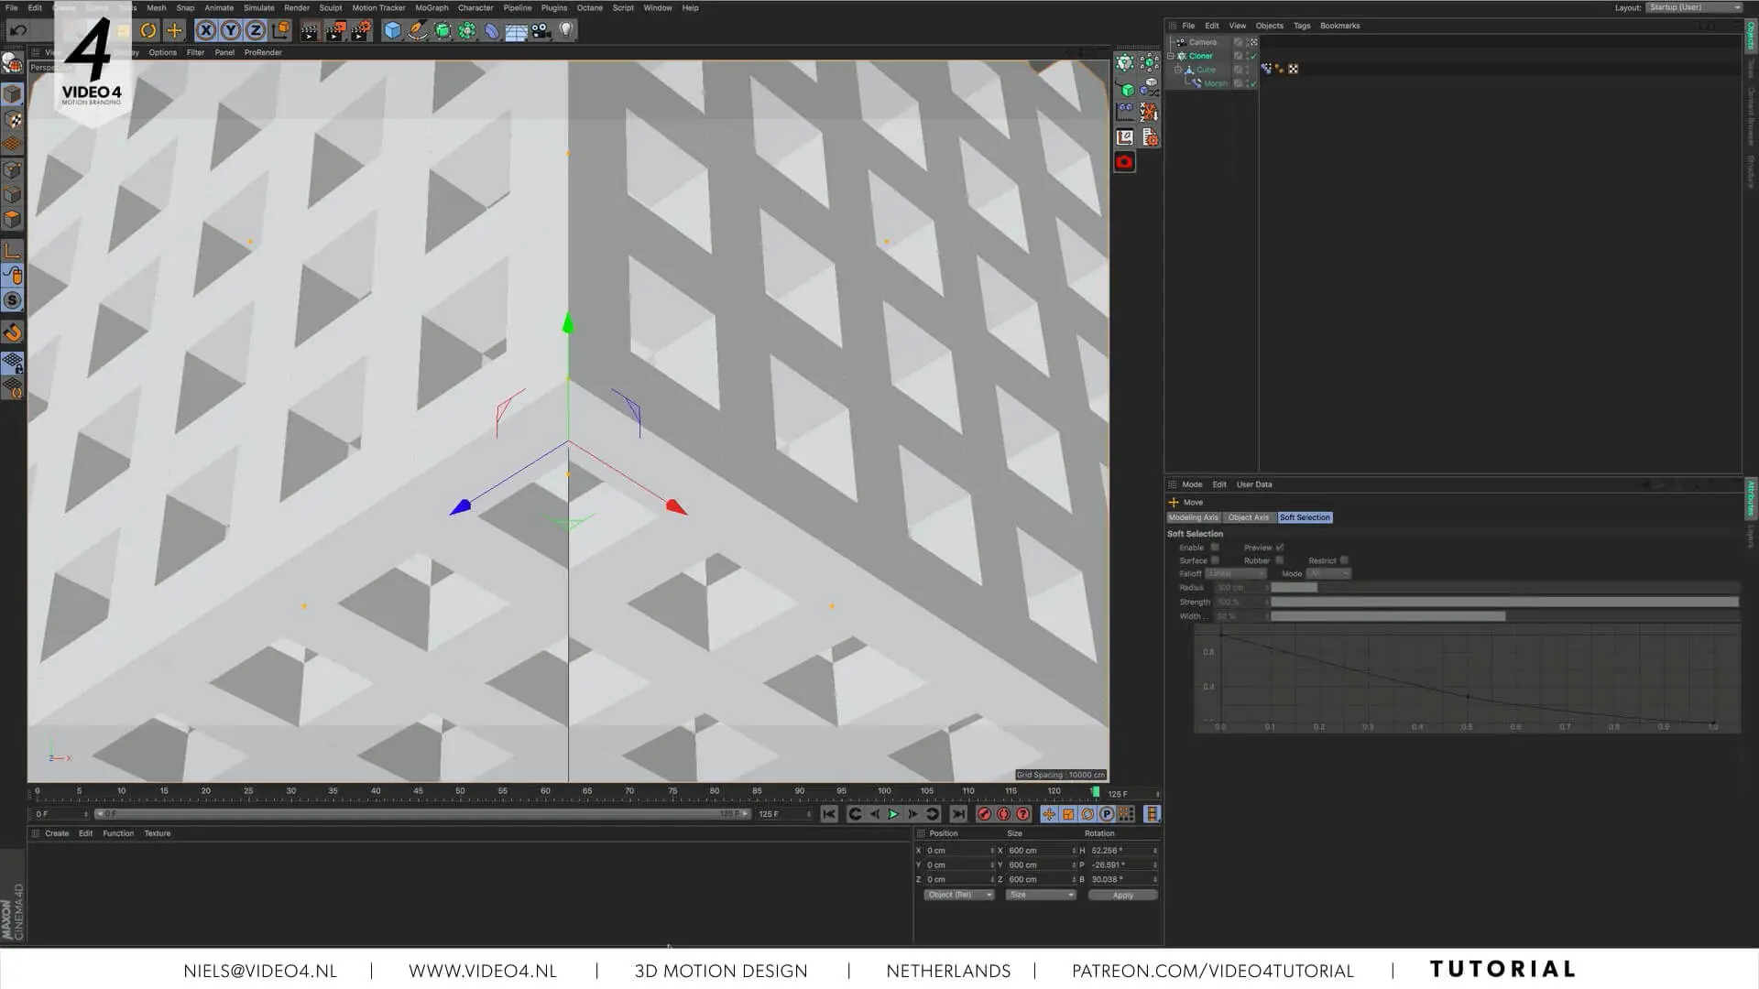Screen dimensions: 1759x989
Task: Add a Floor environment object
Action: [x=517, y=31]
